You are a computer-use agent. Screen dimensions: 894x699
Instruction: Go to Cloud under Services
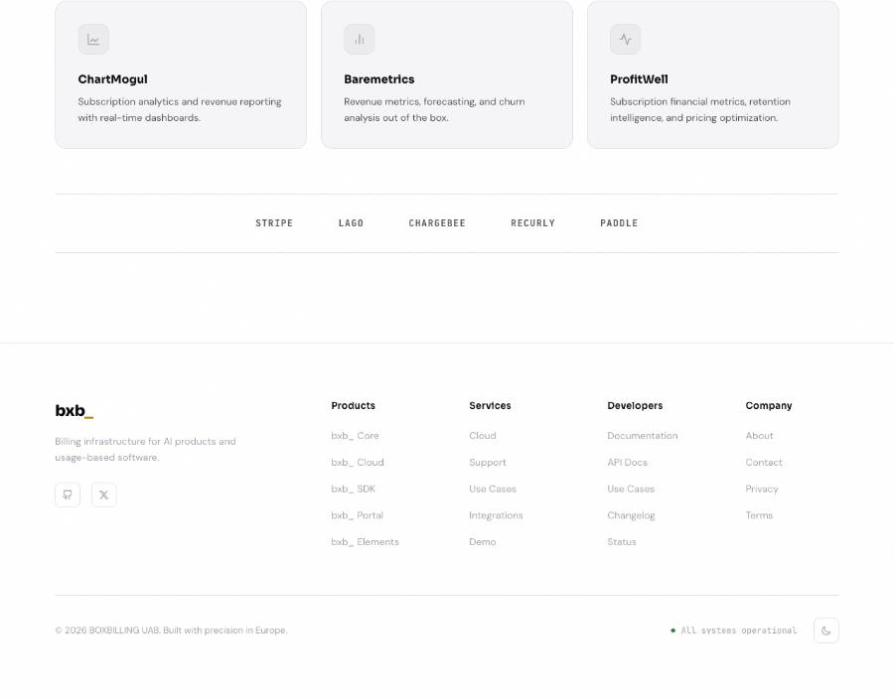[x=483, y=436]
